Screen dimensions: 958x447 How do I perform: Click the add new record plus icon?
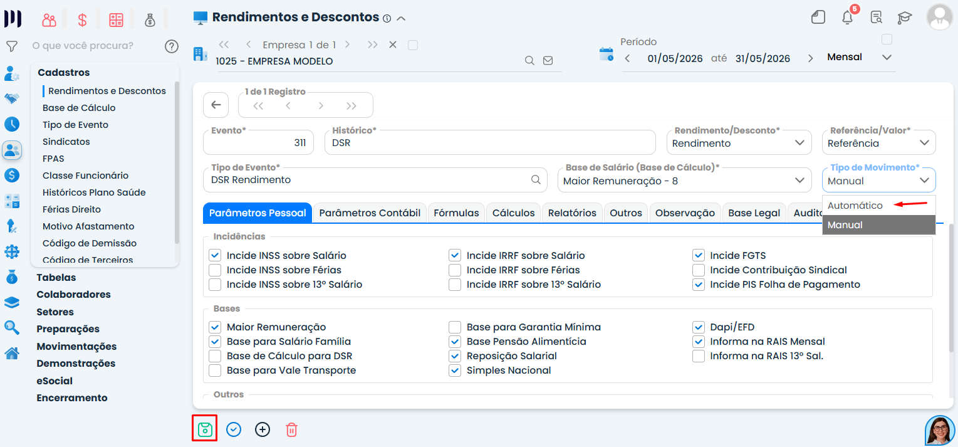point(263,429)
